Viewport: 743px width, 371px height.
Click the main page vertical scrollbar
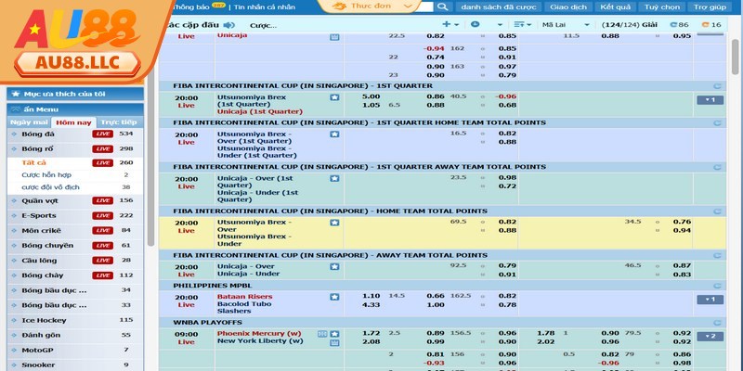(735, 57)
